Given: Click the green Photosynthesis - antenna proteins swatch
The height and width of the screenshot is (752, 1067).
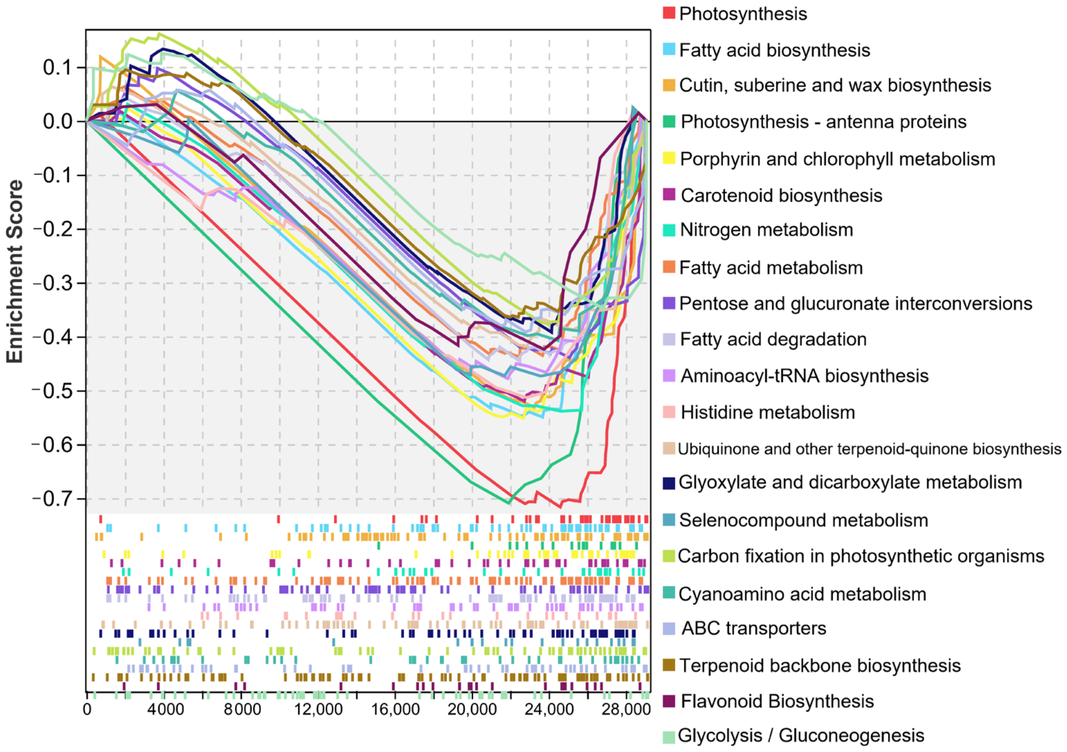Looking at the screenshot, I should point(669,121).
